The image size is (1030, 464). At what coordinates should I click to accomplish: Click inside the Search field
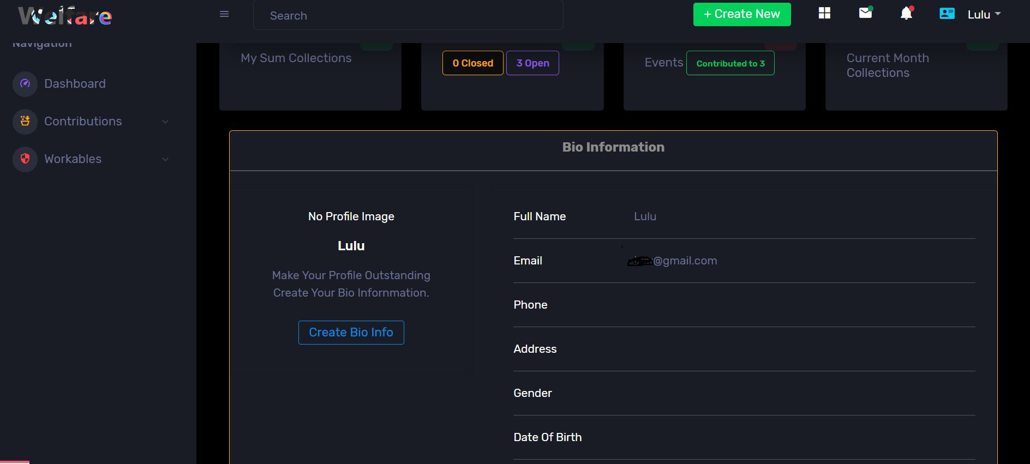[408, 16]
